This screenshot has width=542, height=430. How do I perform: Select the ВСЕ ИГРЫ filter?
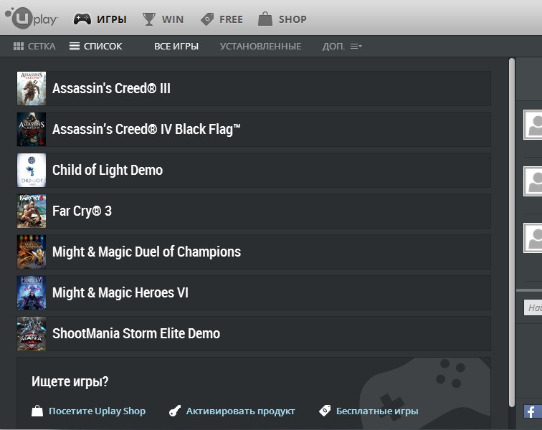(x=176, y=47)
